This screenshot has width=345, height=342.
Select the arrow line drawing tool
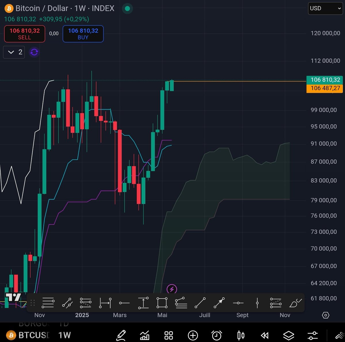[219, 303]
